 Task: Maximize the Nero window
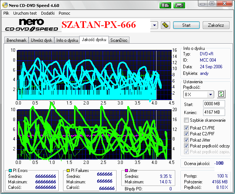[x=212, y=4]
